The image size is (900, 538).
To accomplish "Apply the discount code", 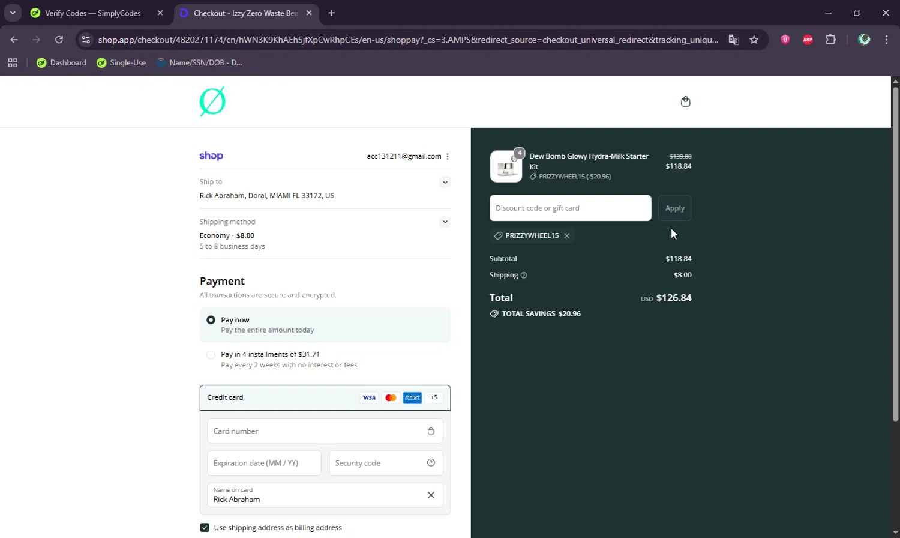I will coord(674,208).
